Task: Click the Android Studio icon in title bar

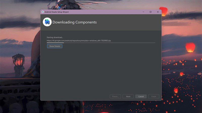Action: click(43, 12)
